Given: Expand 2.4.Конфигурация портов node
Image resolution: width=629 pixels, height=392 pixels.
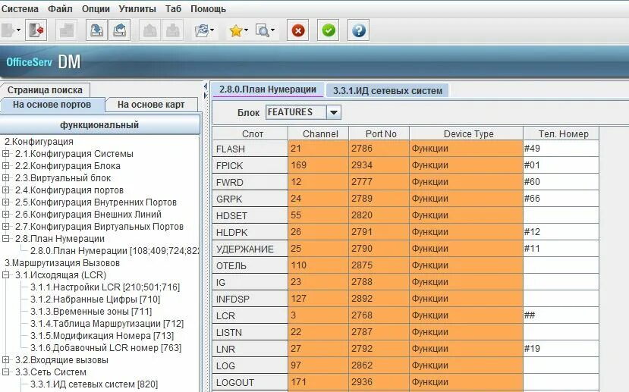Looking at the screenshot, I should 5,190.
